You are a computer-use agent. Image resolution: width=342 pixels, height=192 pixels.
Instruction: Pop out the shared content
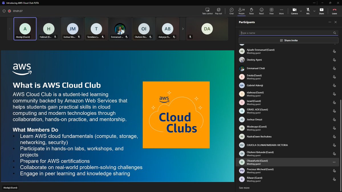219,11
